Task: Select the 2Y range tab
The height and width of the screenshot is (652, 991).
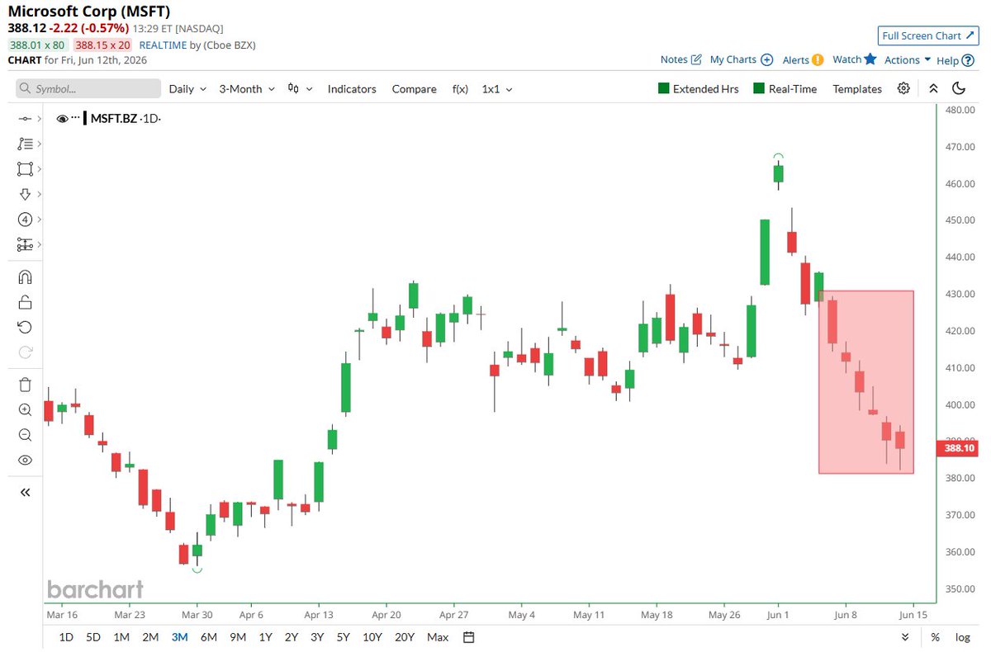Action: pyautogui.click(x=292, y=637)
